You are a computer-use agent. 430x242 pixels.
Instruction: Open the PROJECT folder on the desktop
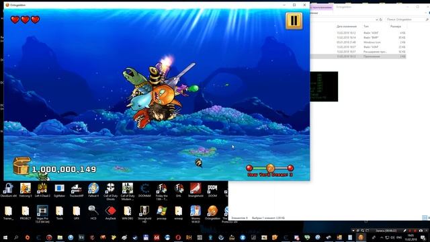(x=26, y=213)
